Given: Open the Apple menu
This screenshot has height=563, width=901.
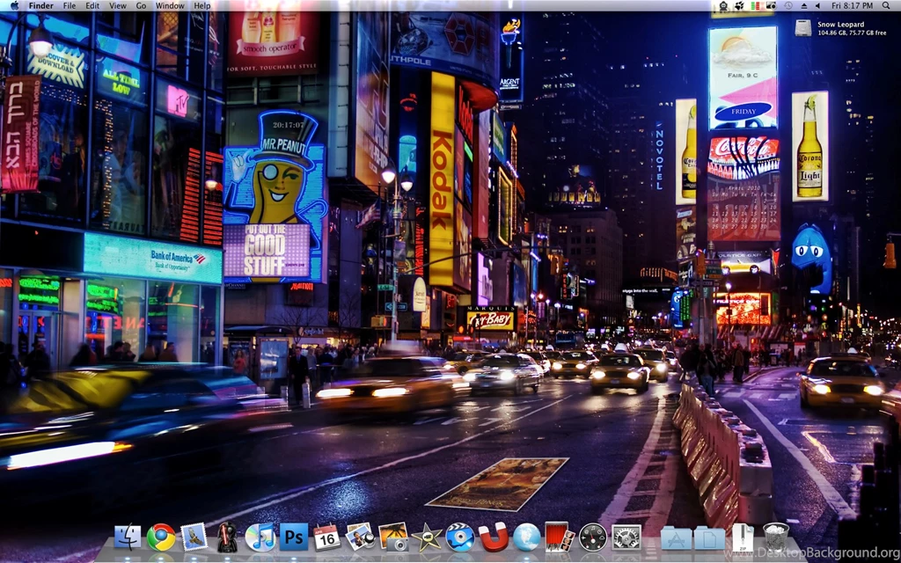Looking at the screenshot, I should tap(14, 5).
